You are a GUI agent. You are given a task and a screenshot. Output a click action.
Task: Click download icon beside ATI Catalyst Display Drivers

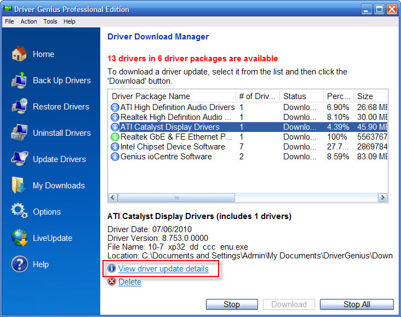point(115,127)
